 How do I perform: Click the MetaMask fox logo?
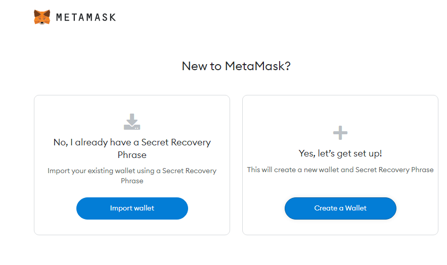click(x=42, y=17)
